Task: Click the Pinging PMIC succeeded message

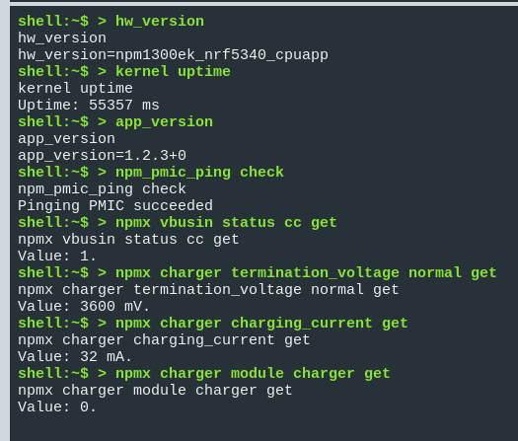Action: [115, 206]
